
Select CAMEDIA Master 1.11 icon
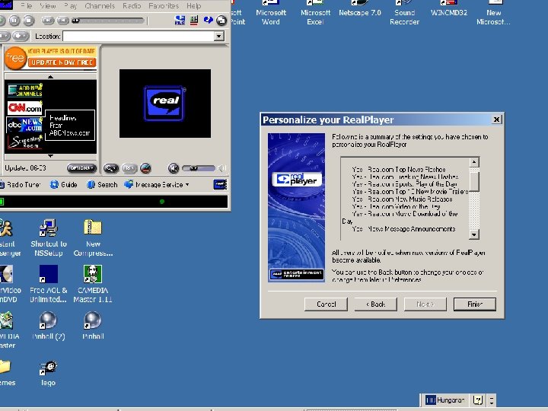tap(93, 284)
